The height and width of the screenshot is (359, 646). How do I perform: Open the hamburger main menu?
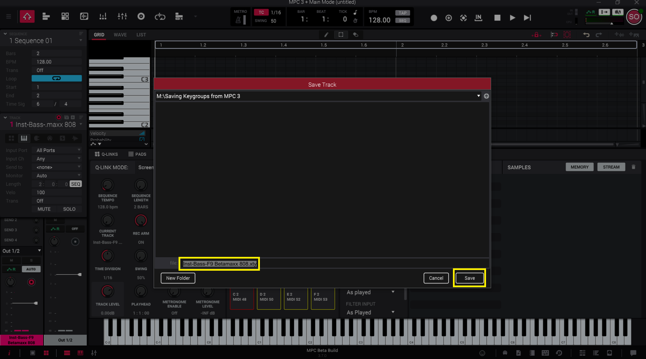click(x=9, y=17)
